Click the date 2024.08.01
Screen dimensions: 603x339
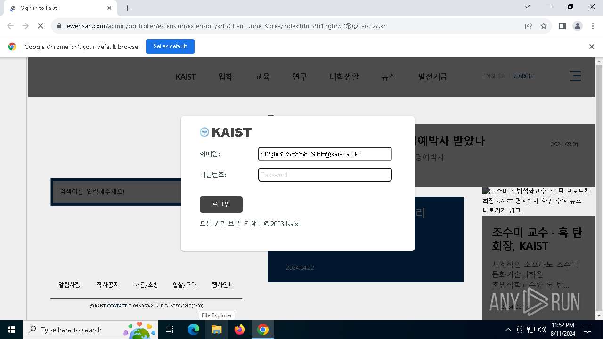click(564, 145)
